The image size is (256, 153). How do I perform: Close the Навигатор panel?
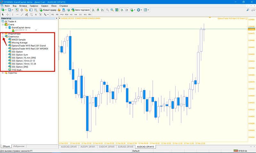pyautogui.click(x=56, y=19)
